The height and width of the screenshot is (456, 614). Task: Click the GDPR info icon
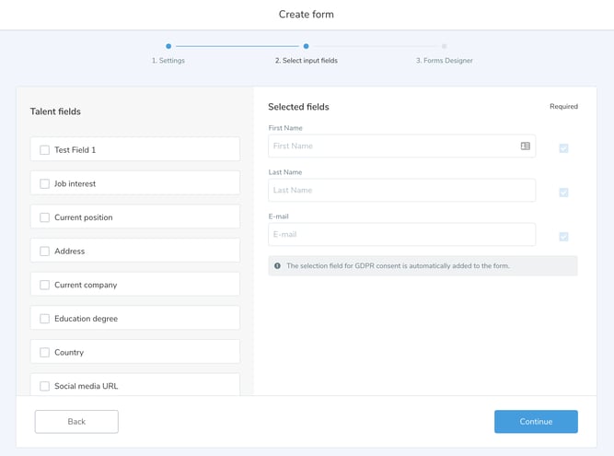click(277, 266)
